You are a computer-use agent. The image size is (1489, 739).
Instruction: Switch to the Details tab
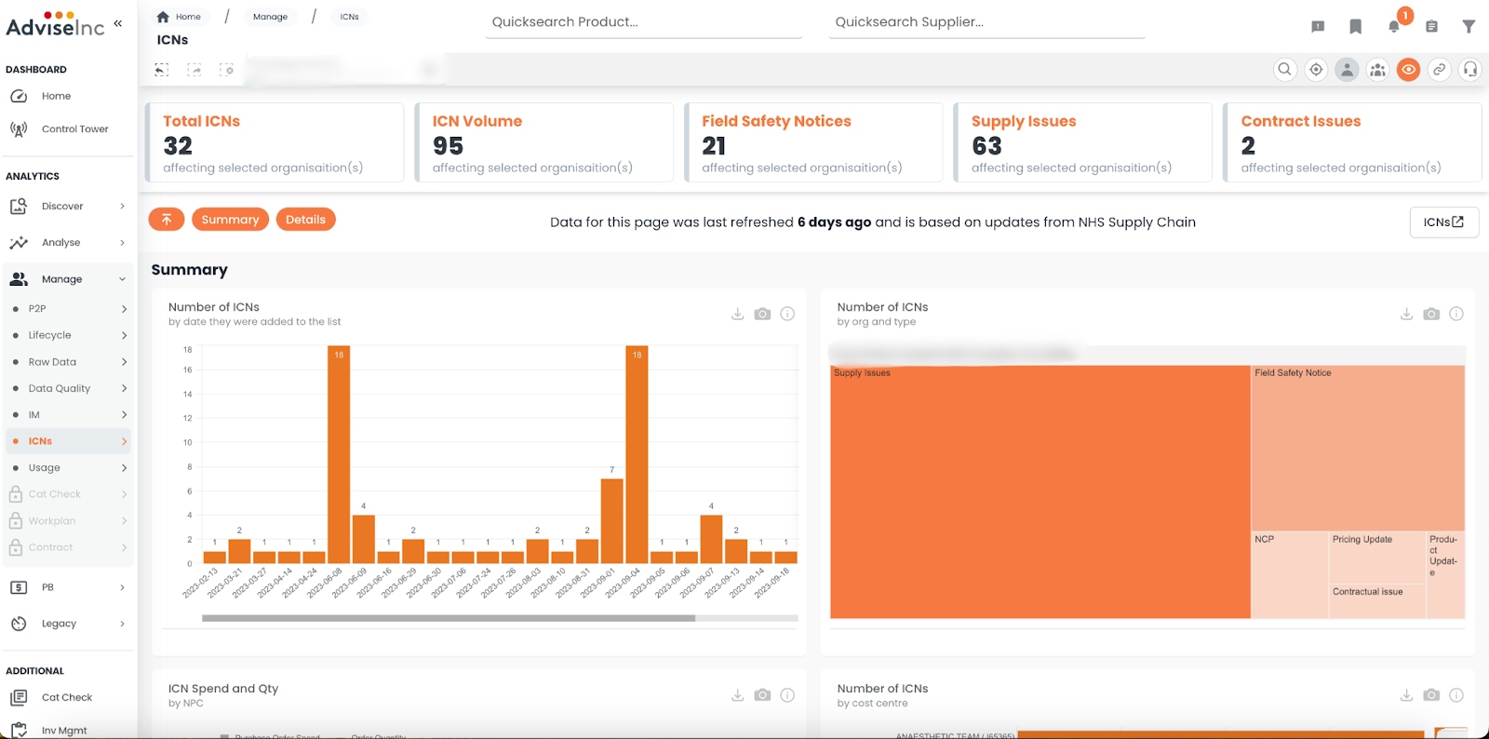305,220
